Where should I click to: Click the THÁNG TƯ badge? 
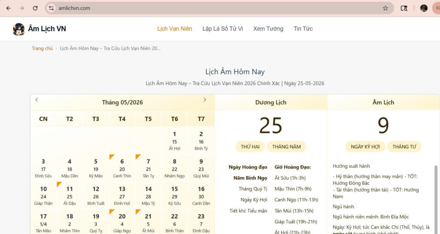point(404,147)
